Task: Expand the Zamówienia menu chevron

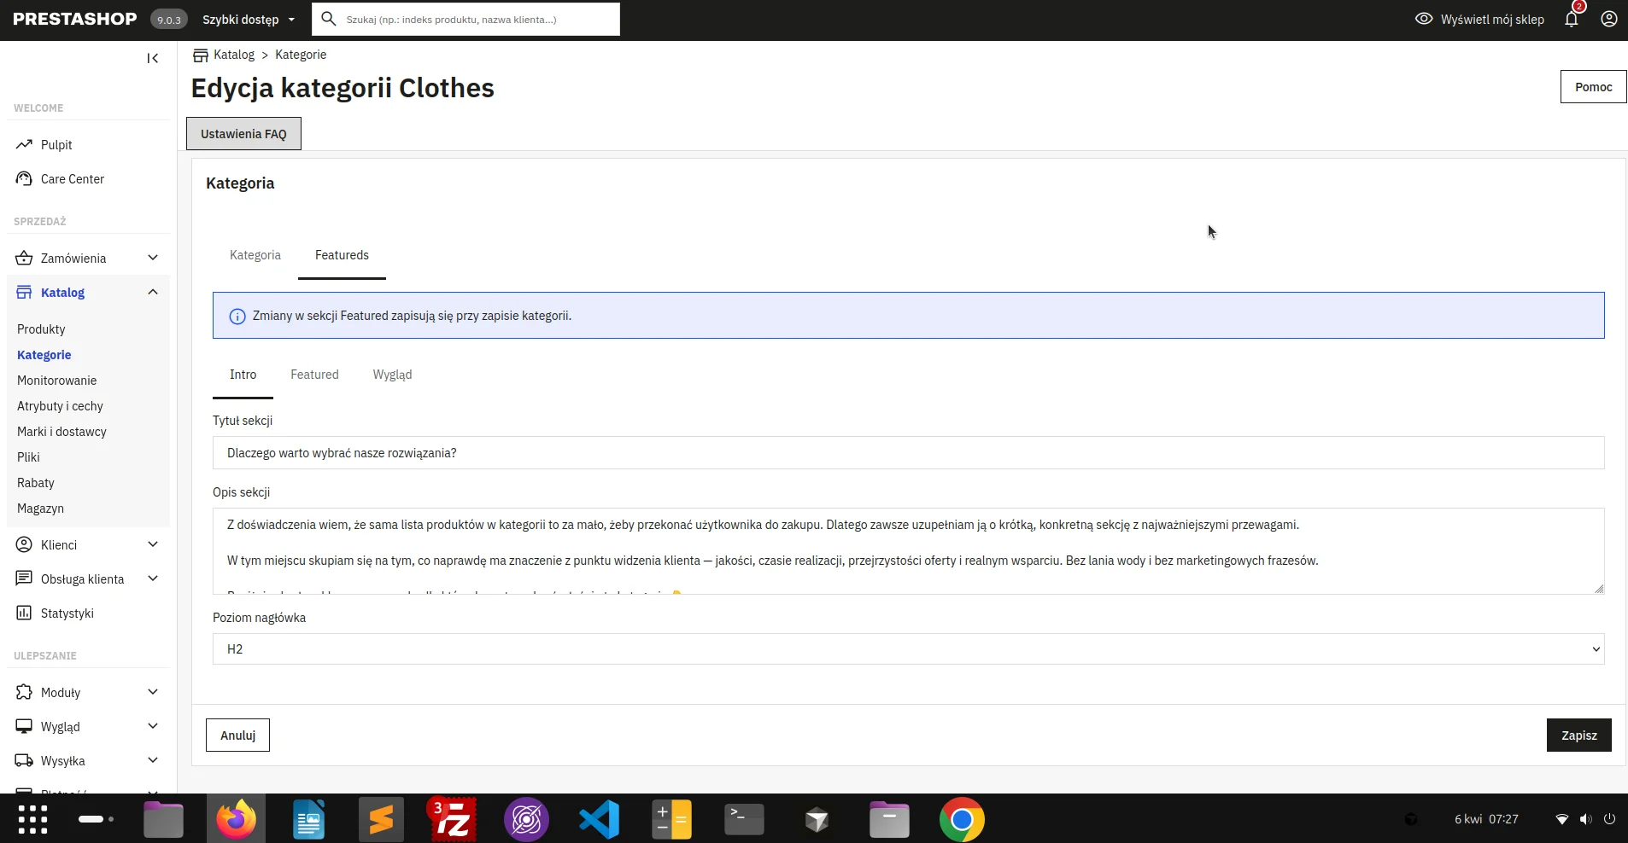Action: (153, 258)
